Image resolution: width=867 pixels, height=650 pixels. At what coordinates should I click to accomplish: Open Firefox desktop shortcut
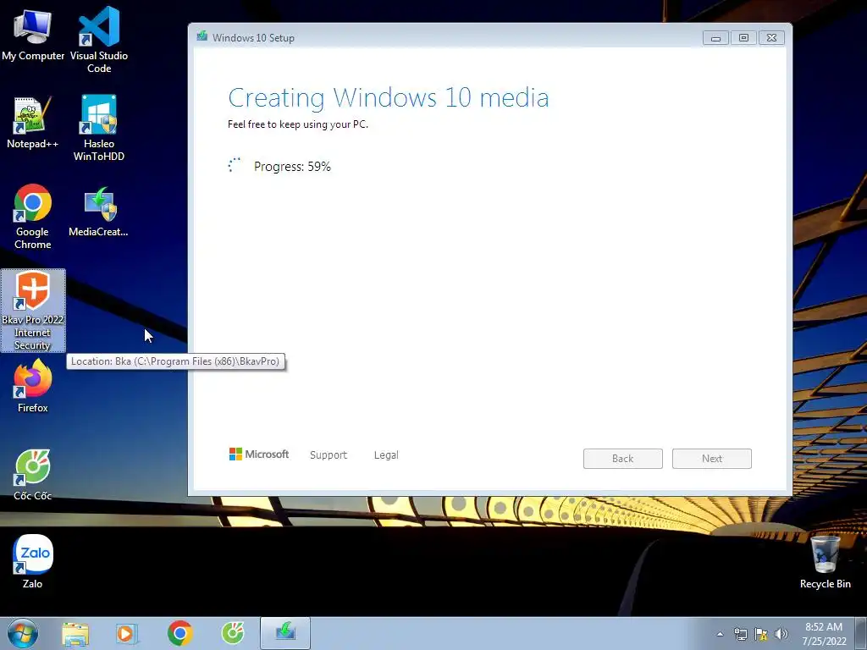pyautogui.click(x=33, y=385)
